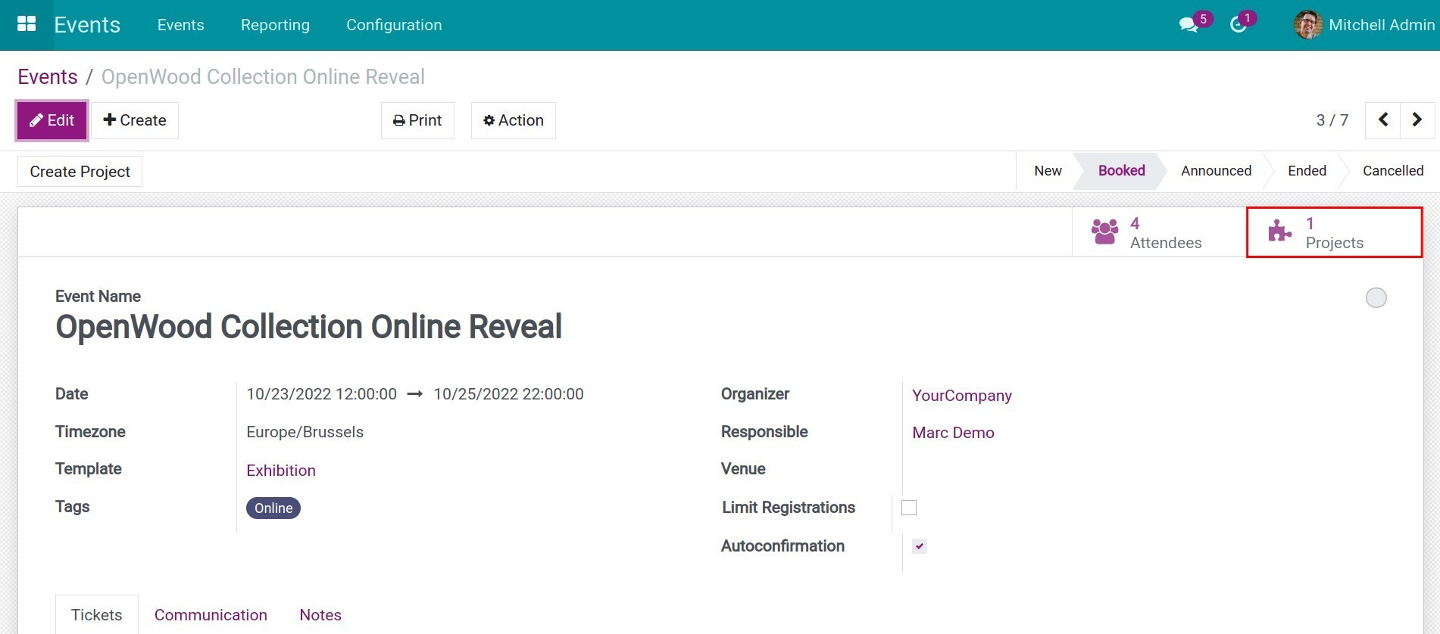
Task: Open the activities clock icon
Action: pos(1238,25)
